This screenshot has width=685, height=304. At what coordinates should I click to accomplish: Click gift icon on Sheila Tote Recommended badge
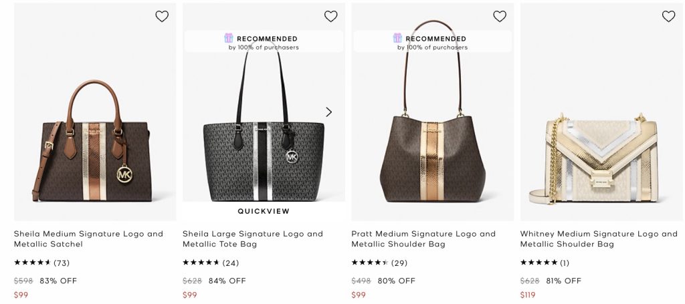(229, 38)
